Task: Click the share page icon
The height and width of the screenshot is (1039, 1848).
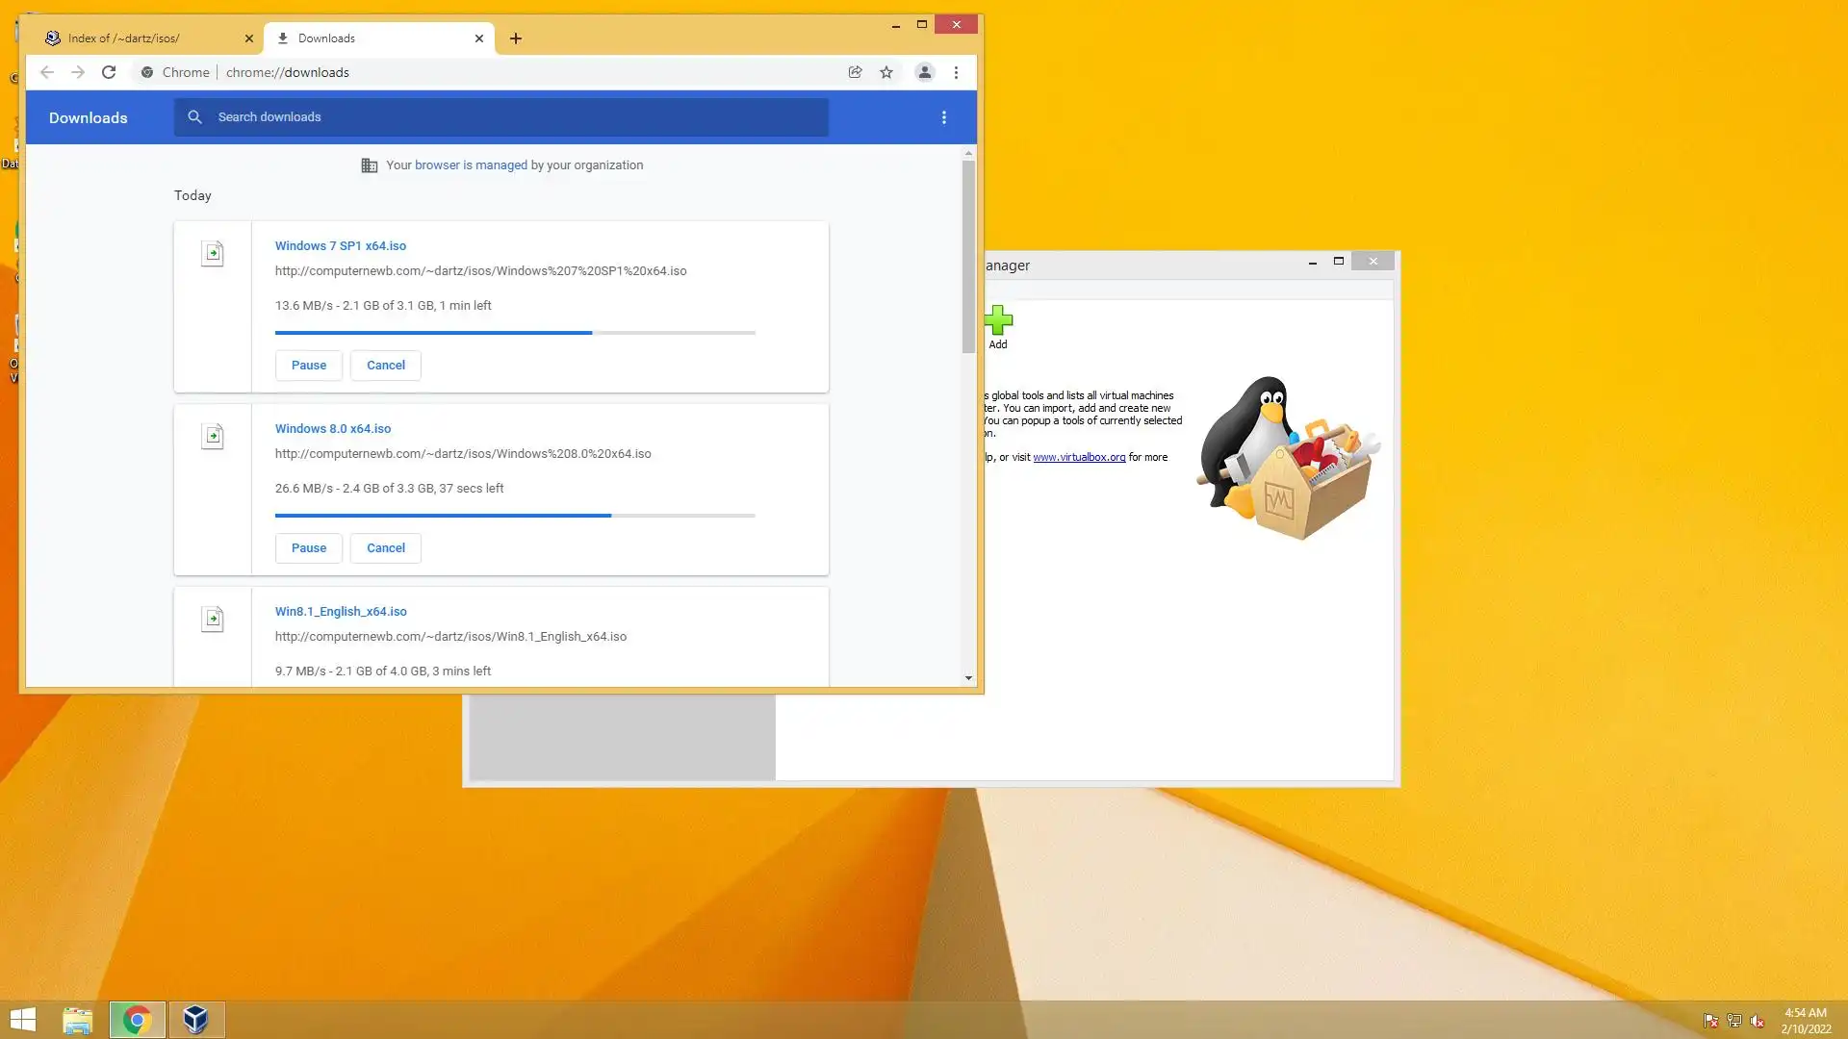Action: (x=855, y=72)
